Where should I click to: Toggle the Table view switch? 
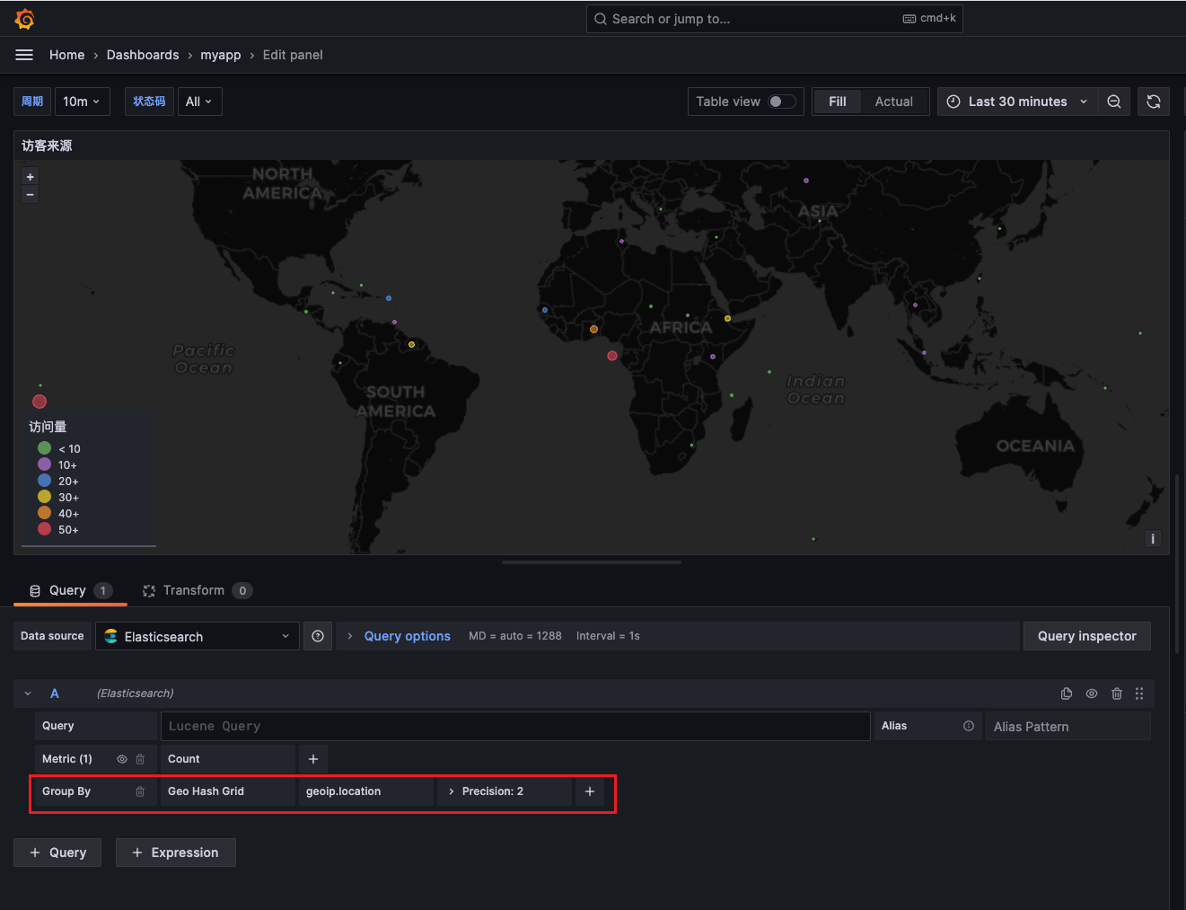pos(781,102)
